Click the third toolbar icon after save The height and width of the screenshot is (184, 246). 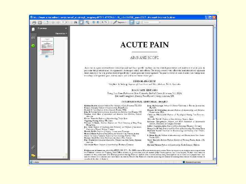(46, 22)
